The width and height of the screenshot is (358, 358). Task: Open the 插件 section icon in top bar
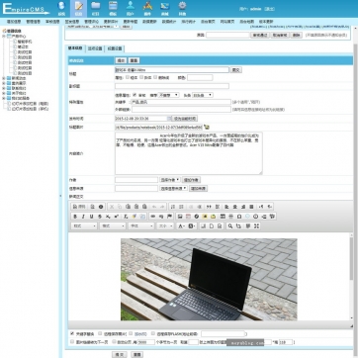[147, 8]
